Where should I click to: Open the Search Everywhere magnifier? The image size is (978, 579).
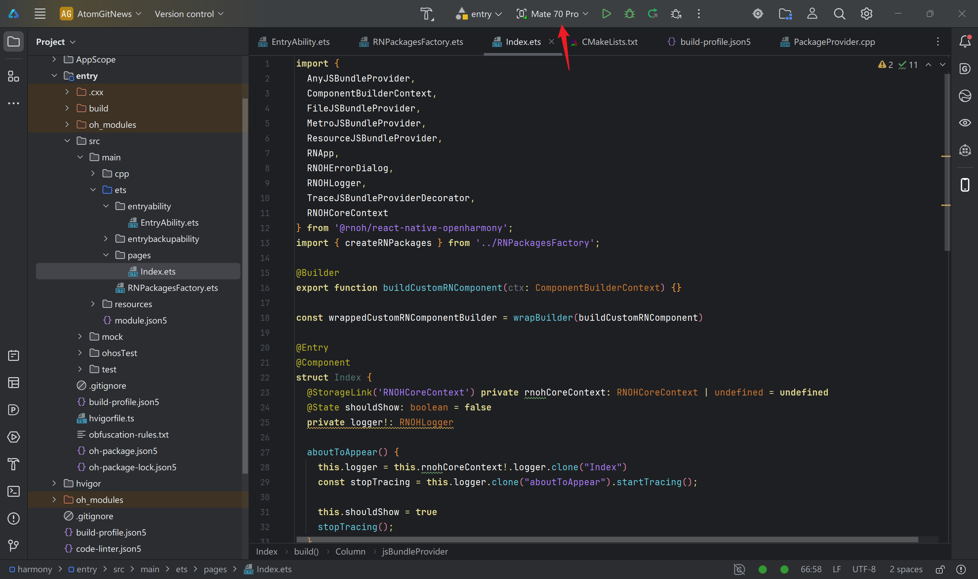click(x=839, y=14)
